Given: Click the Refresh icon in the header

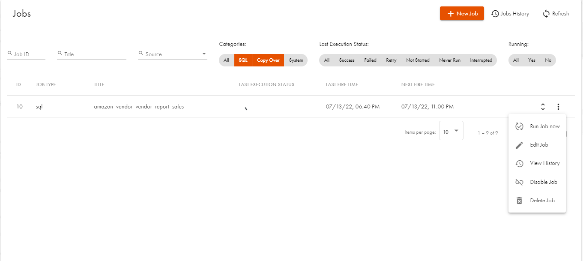Looking at the screenshot, I should [x=546, y=14].
